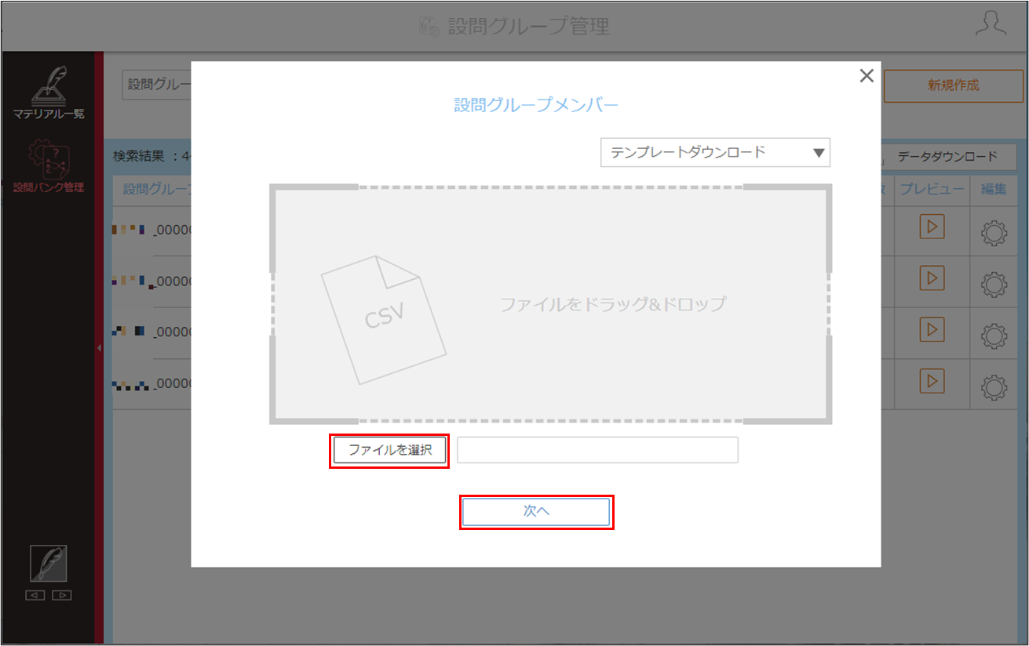Preview the first question group row
The height and width of the screenshot is (646, 1029).
tap(932, 227)
